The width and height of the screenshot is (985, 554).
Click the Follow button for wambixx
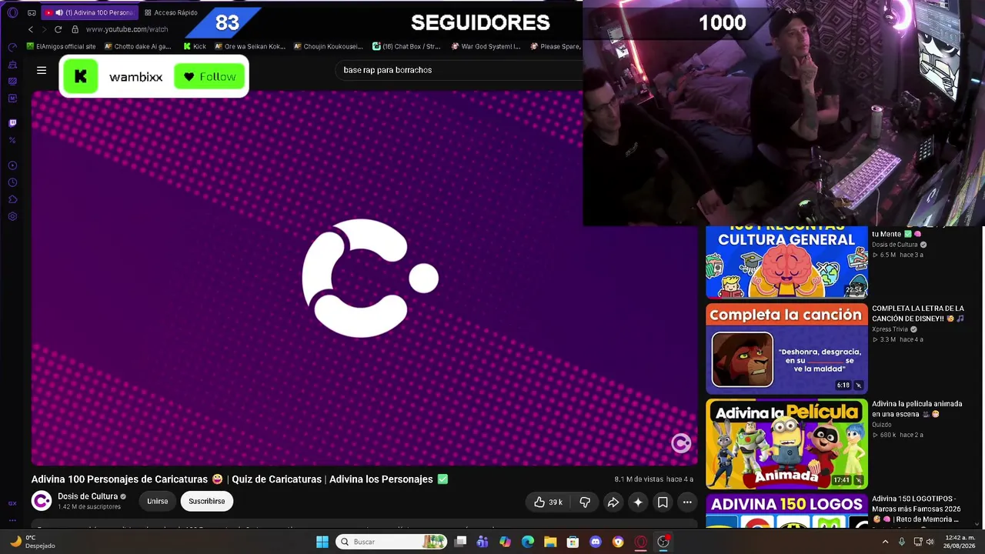pos(210,76)
